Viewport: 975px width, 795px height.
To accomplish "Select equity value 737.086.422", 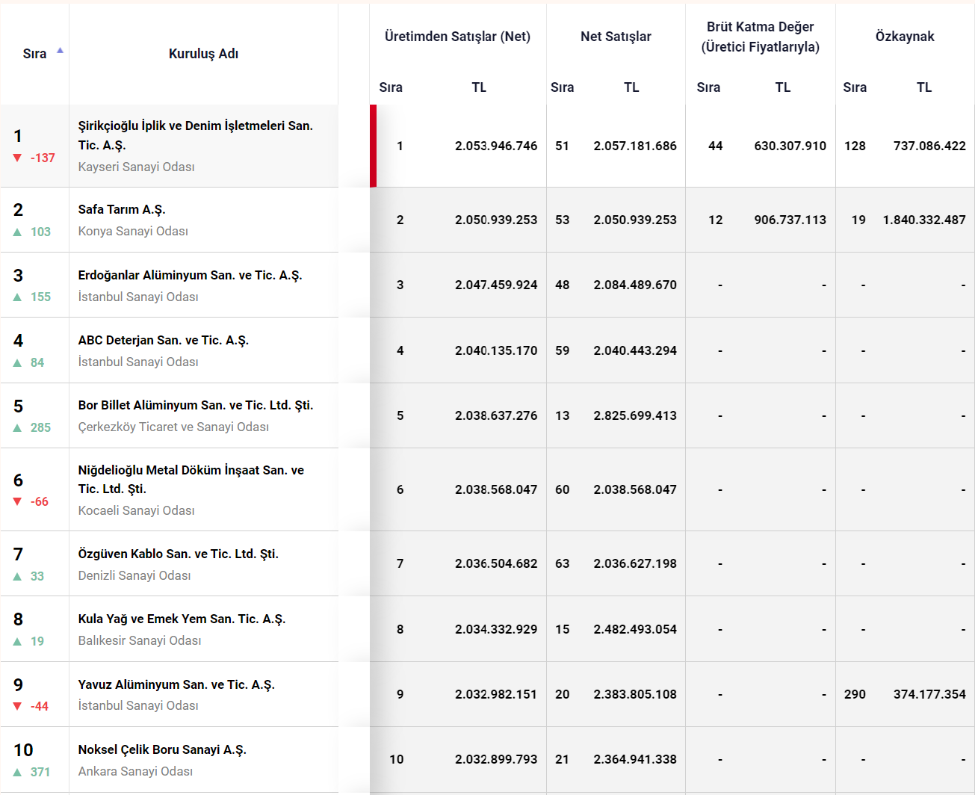I will coord(929,146).
